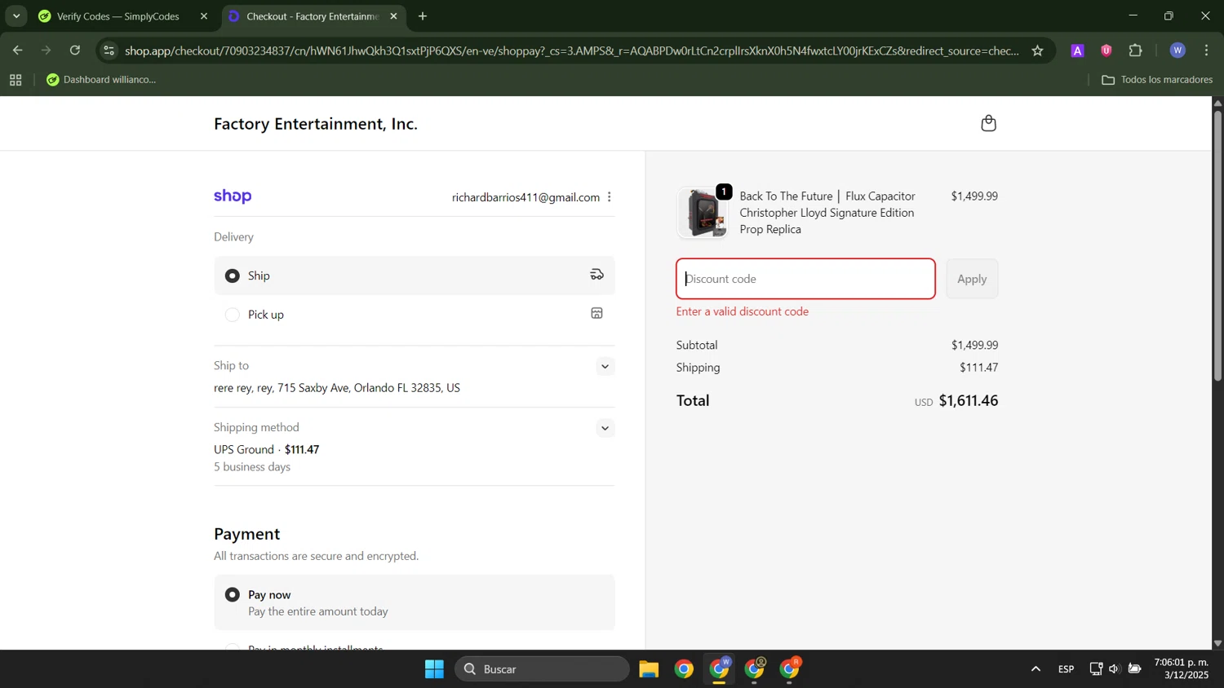Open the Factory Entertainment, Inc. store link
This screenshot has width=1224, height=688.
tap(316, 124)
